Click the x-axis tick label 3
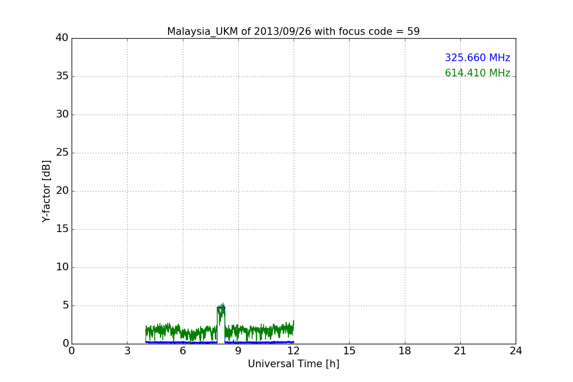Viewport: 573px width, 382px height. (127, 351)
